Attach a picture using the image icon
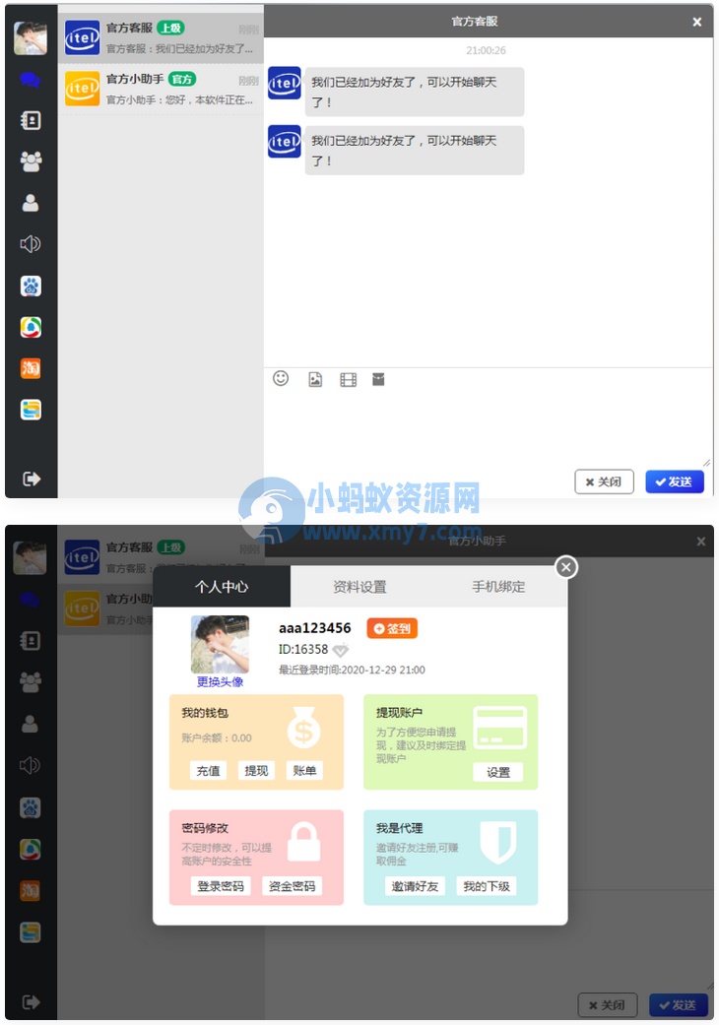The image size is (719, 1025). point(315,379)
